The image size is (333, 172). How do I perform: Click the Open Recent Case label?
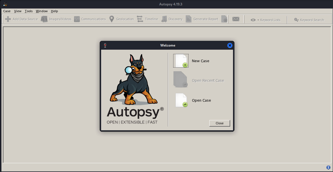pos(208,81)
